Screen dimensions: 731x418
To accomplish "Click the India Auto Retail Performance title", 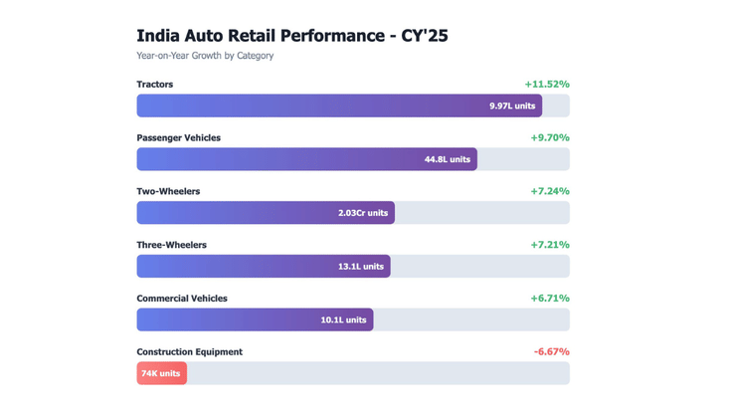I will pyautogui.click(x=291, y=36).
